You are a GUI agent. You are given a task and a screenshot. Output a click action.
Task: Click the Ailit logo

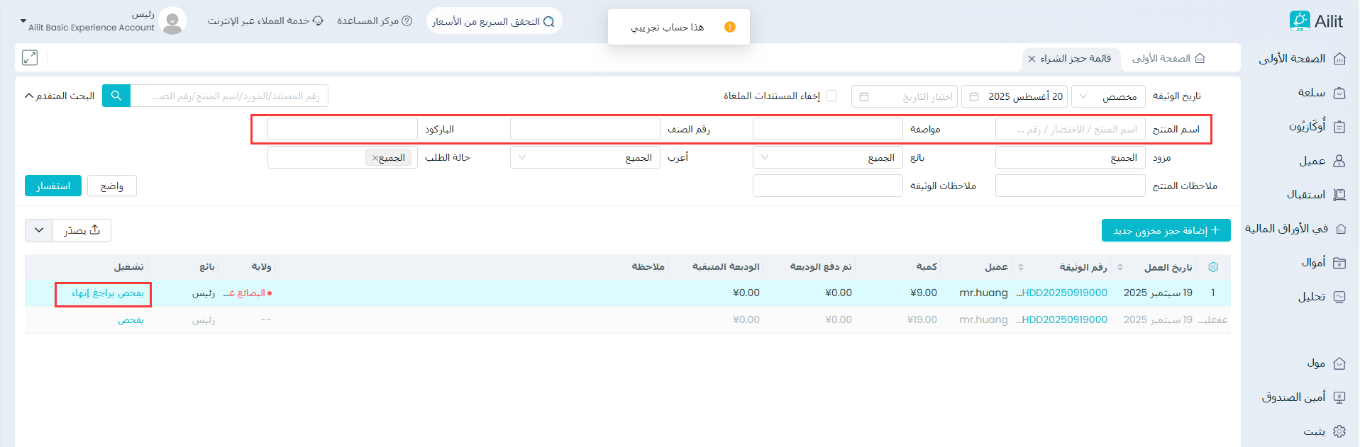1316,21
